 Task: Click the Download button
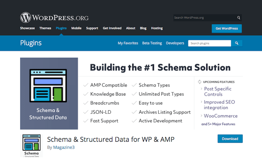point(230,139)
